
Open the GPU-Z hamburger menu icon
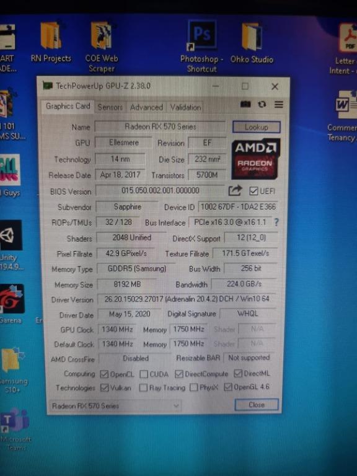coord(279,104)
